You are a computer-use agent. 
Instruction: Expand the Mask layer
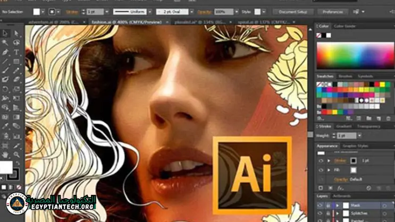point(337,206)
